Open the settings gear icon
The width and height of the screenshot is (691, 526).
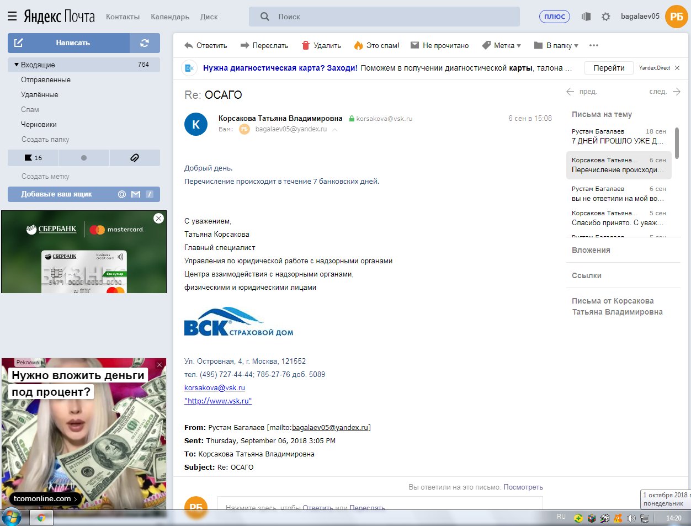pos(606,17)
